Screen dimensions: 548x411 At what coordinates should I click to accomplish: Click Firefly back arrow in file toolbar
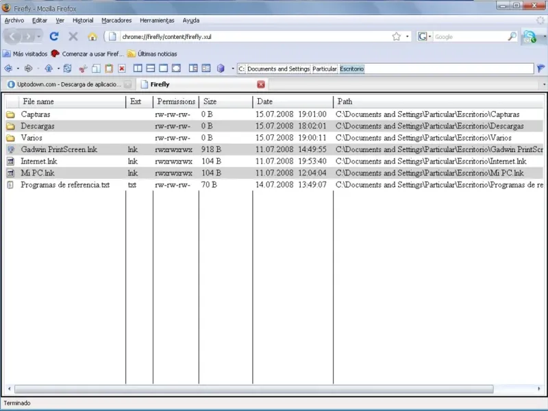point(8,68)
